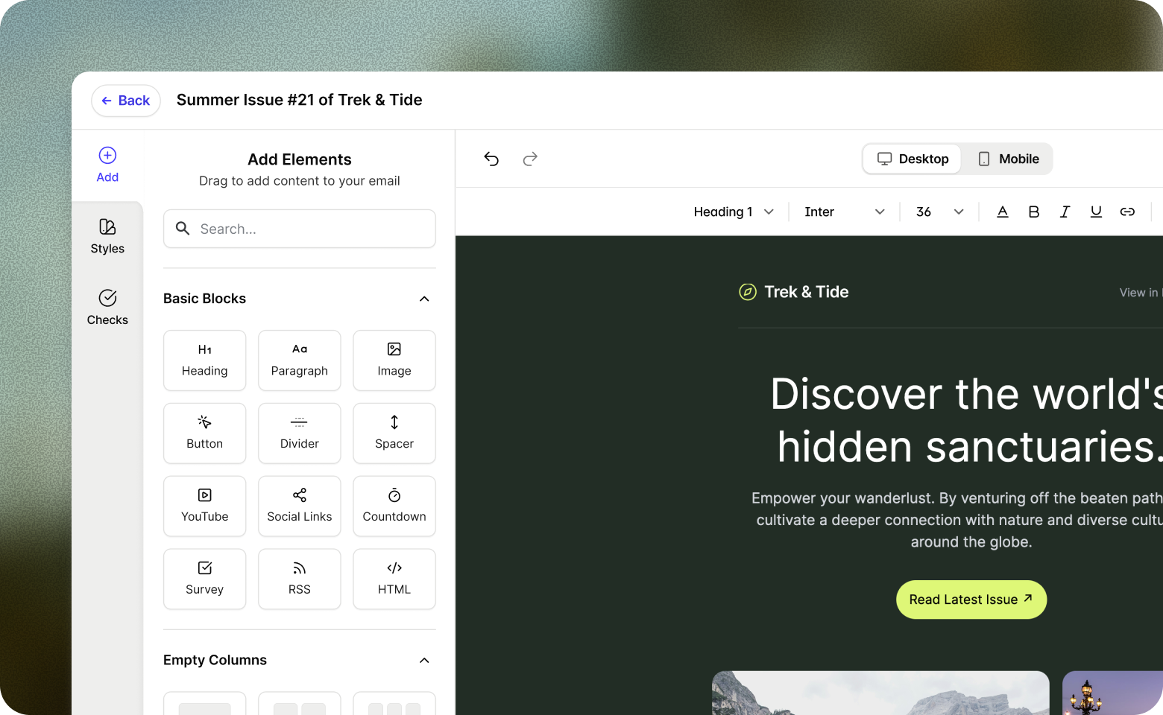Select the Heading block

click(205, 360)
